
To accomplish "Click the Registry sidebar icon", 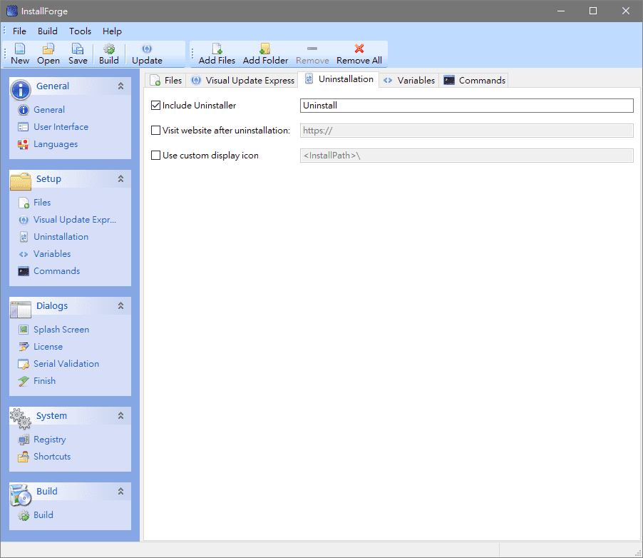I will (x=24, y=440).
